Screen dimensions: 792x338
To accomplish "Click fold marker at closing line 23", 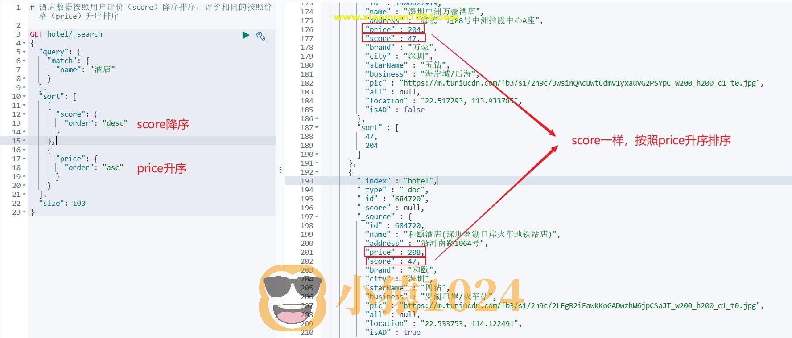I will pos(24,212).
